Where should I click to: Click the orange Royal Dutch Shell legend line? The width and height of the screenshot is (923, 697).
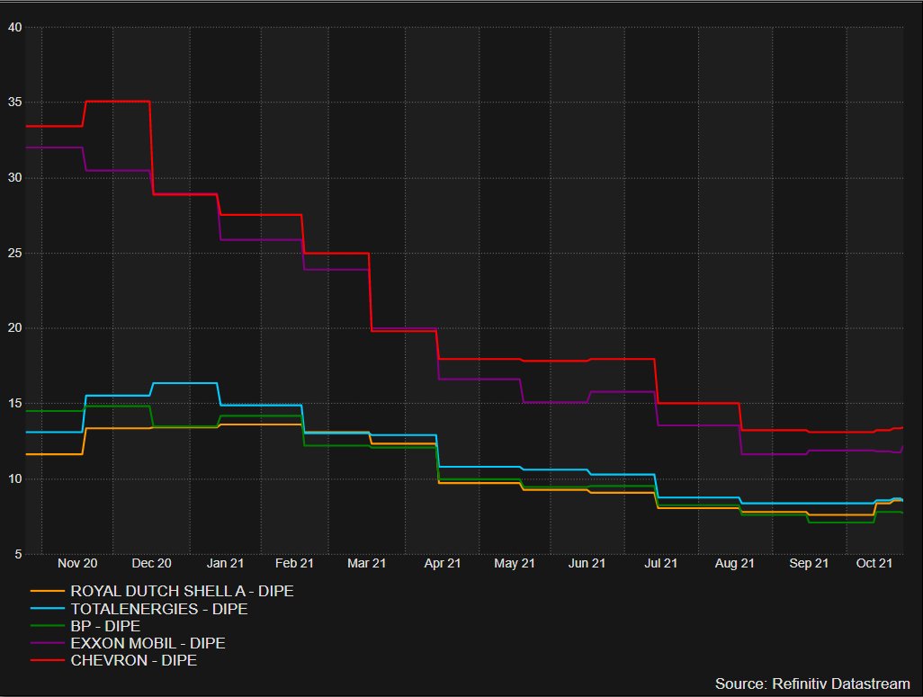point(47,591)
